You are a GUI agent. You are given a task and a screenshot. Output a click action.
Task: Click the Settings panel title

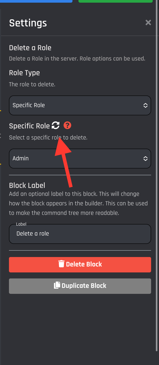[x=28, y=23]
